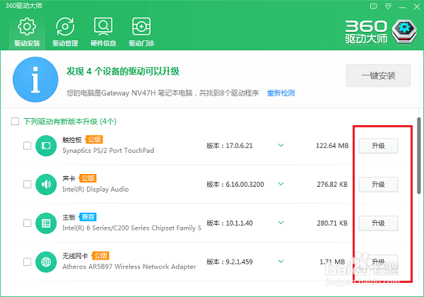Expand version dropdown for 9.2.1.459
424x297 pixels.
281,262
